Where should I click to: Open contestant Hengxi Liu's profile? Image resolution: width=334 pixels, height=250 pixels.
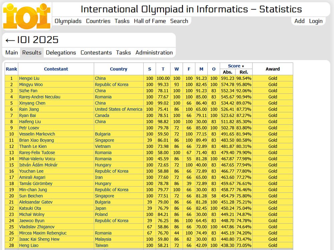(x=29, y=78)
